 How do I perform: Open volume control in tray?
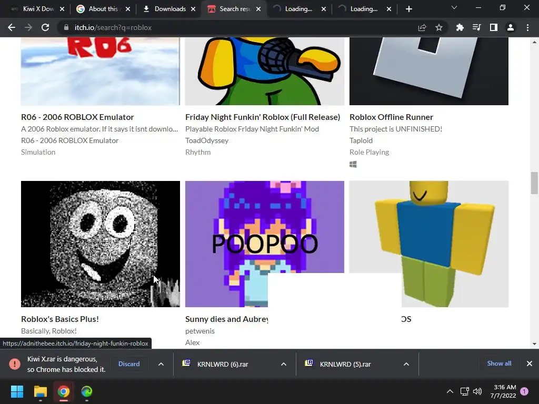pos(477,391)
